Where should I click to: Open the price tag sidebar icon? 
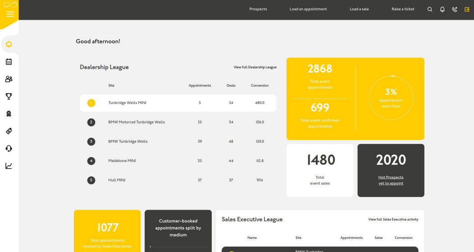(9, 131)
